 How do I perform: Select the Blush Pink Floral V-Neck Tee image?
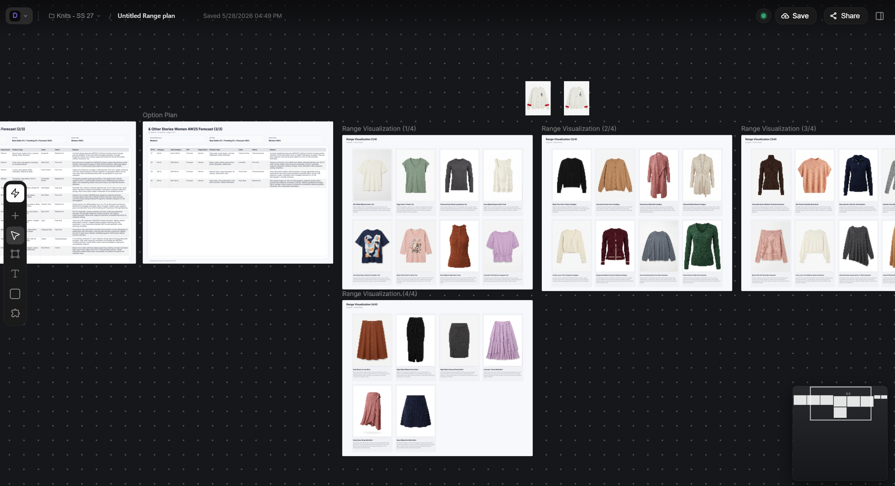415,246
